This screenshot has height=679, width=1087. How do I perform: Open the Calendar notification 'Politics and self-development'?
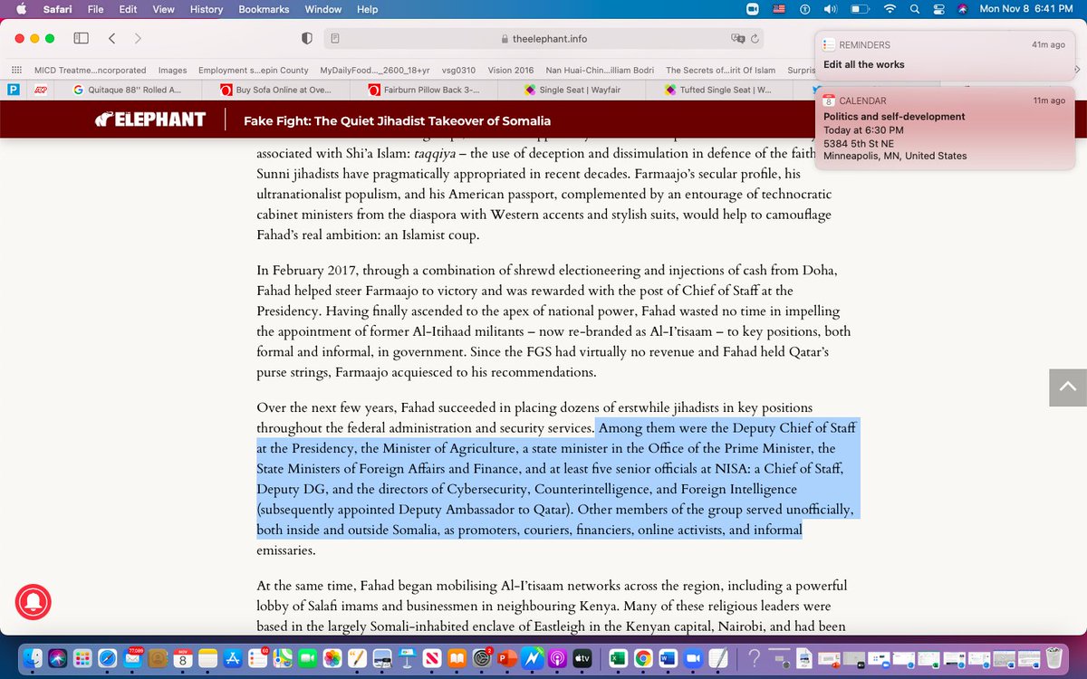tap(944, 128)
